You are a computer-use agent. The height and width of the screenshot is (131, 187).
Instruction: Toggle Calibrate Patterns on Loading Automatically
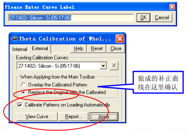click(20, 105)
